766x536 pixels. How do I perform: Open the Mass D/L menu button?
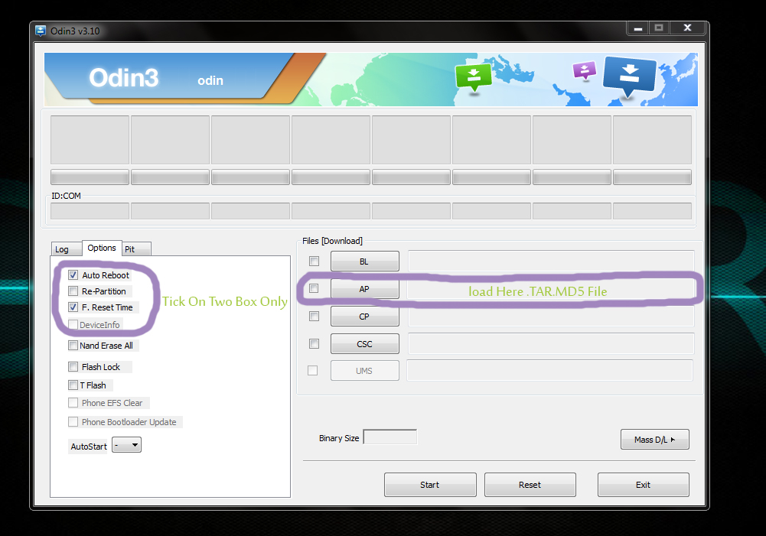tap(654, 440)
